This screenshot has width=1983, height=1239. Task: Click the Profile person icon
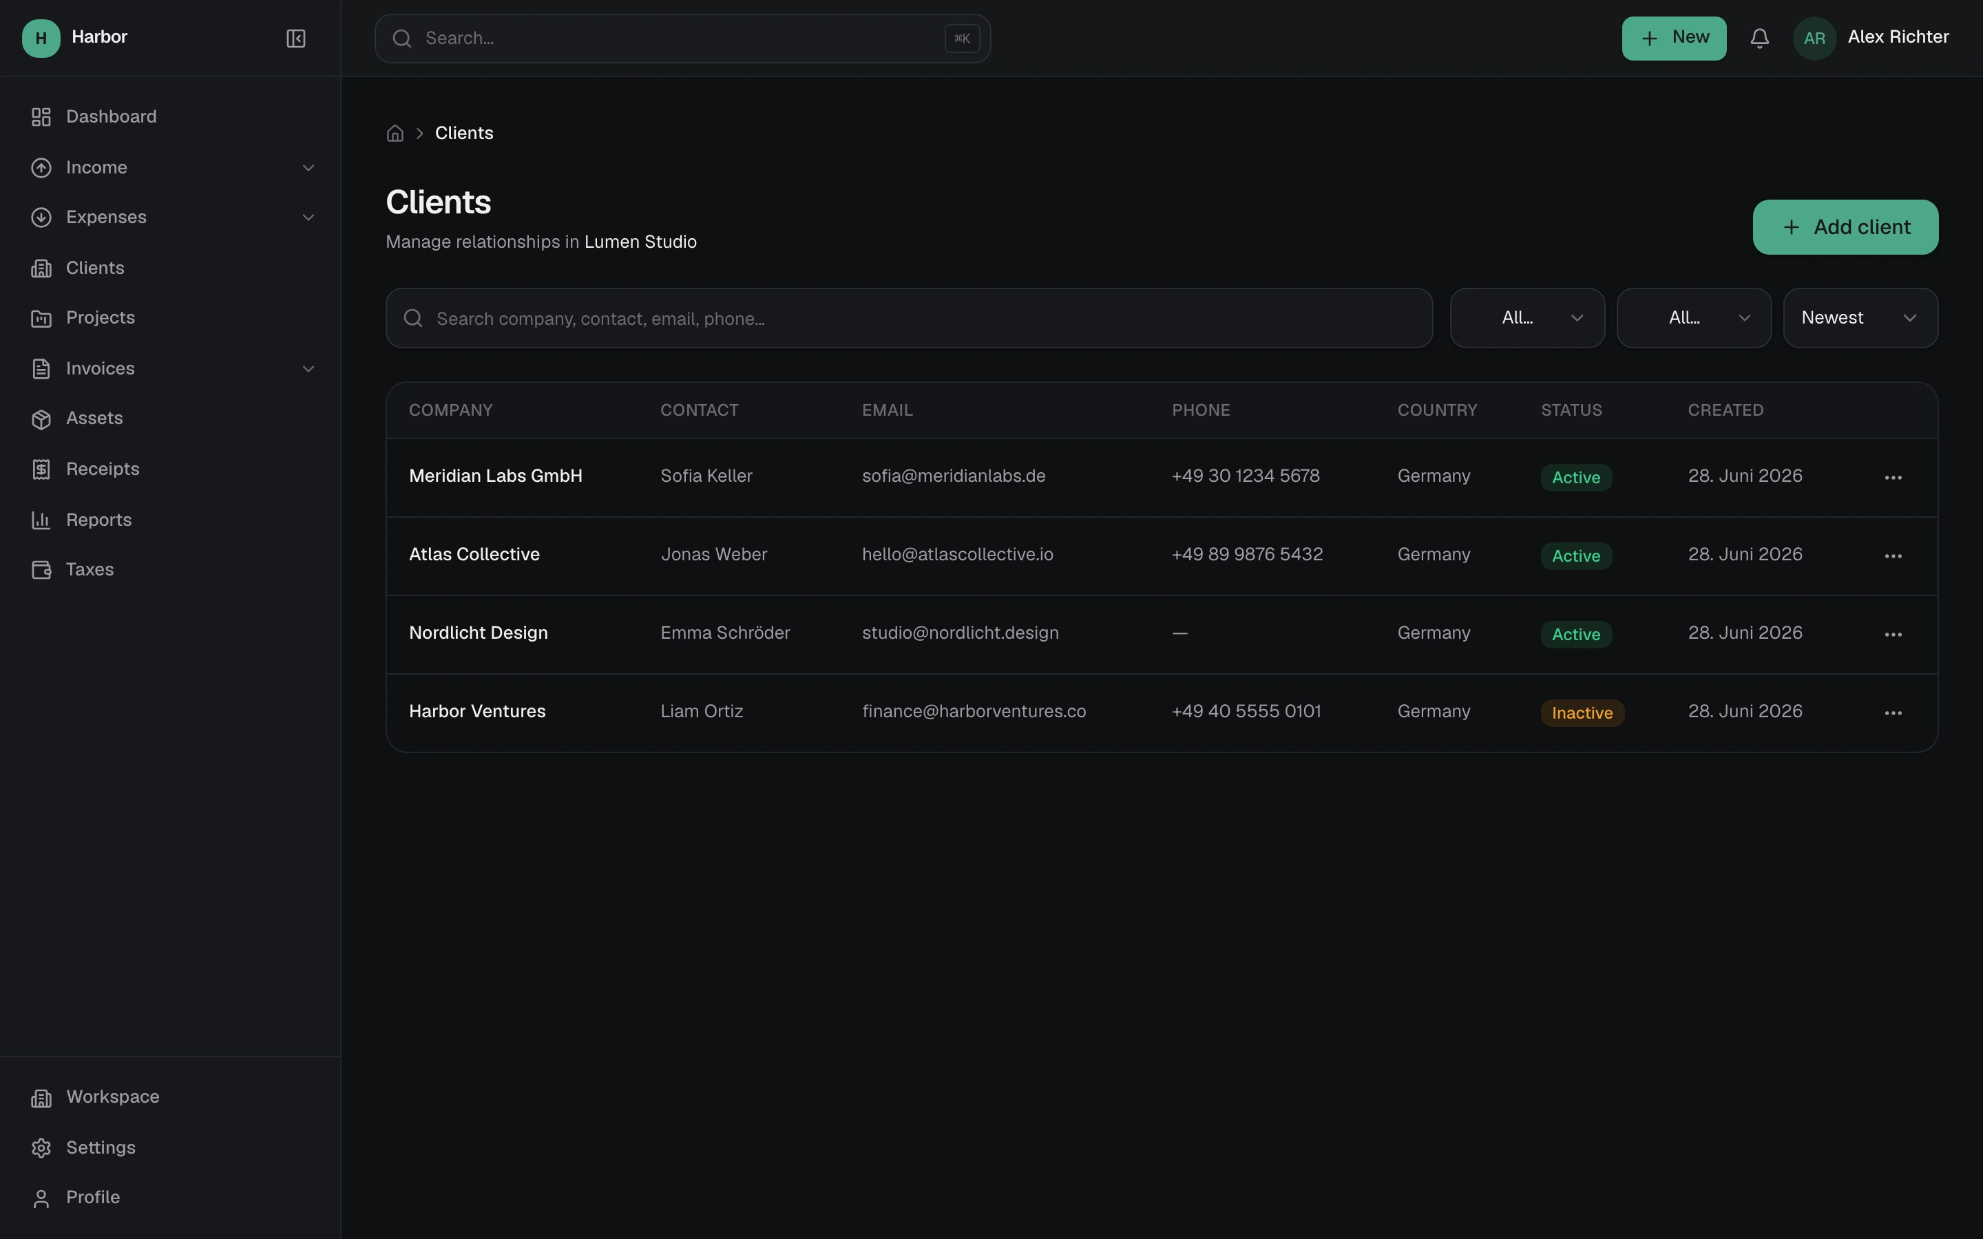point(41,1198)
